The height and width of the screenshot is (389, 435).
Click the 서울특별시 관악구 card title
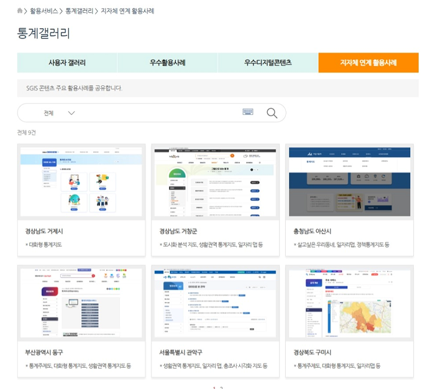click(x=181, y=352)
